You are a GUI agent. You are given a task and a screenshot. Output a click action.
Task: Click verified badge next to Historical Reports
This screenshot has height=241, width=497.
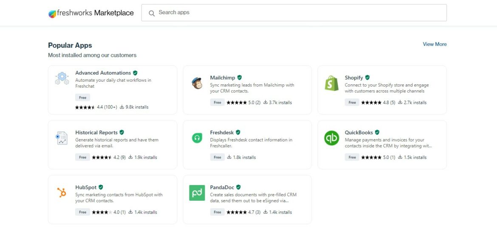click(x=122, y=132)
